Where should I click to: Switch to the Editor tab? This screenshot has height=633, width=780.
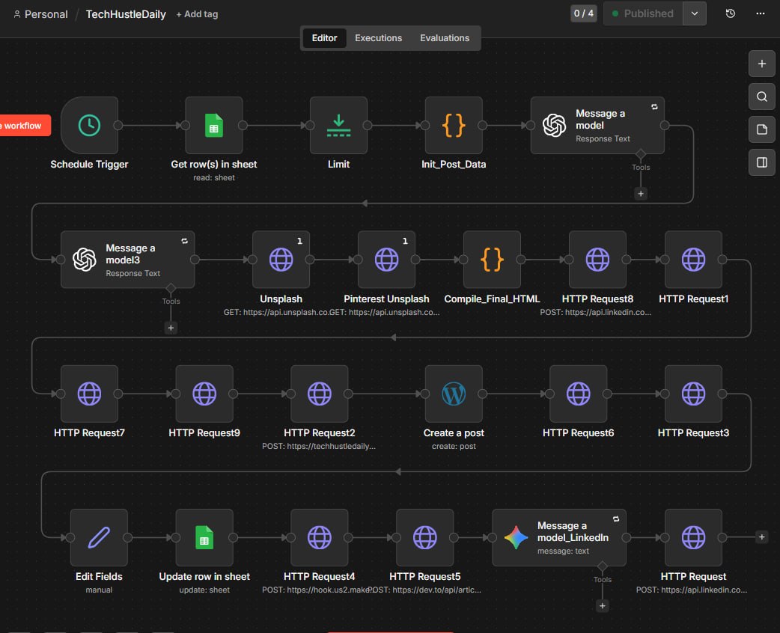(324, 38)
